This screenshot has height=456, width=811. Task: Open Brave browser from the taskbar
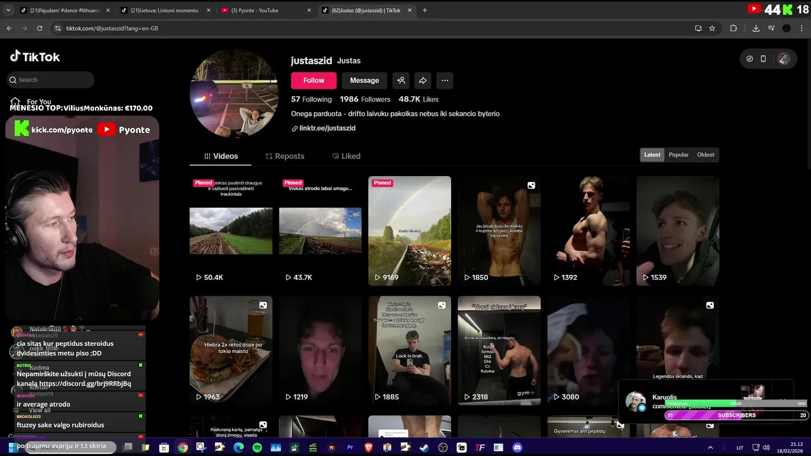click(369, 448)
